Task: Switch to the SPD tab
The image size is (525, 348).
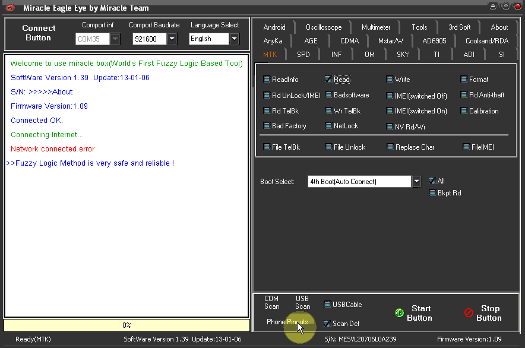Action: tap(303, 54)
